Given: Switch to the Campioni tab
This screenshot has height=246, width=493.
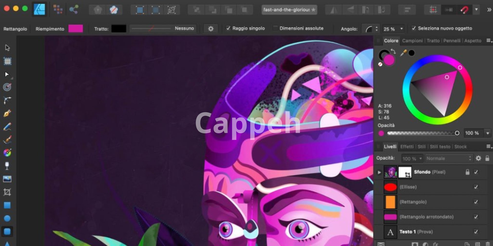Looking at the screenshot, I should (412, 41).
